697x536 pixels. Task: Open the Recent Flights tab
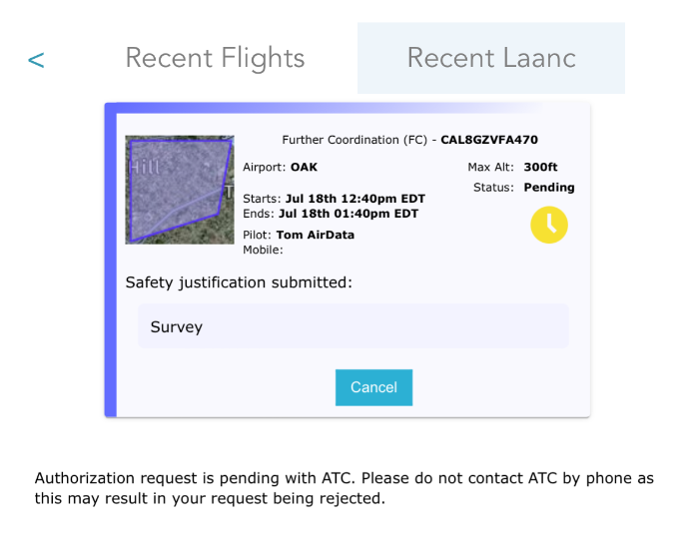(215, 58)
